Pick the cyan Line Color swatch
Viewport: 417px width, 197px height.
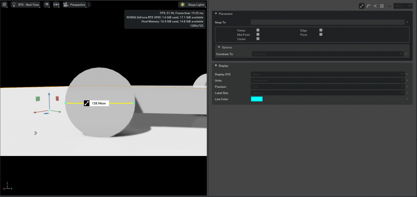pos(257,99)
